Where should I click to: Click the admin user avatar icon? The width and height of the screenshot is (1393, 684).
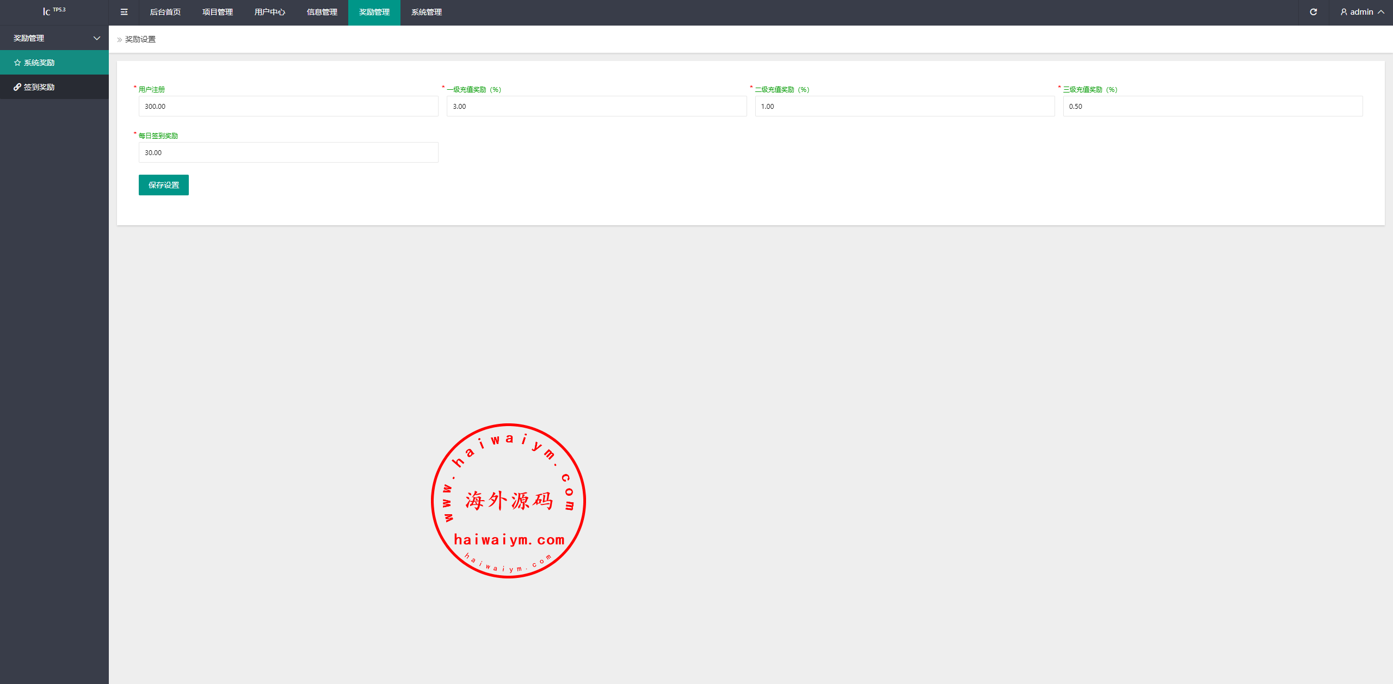[1343, 12]
